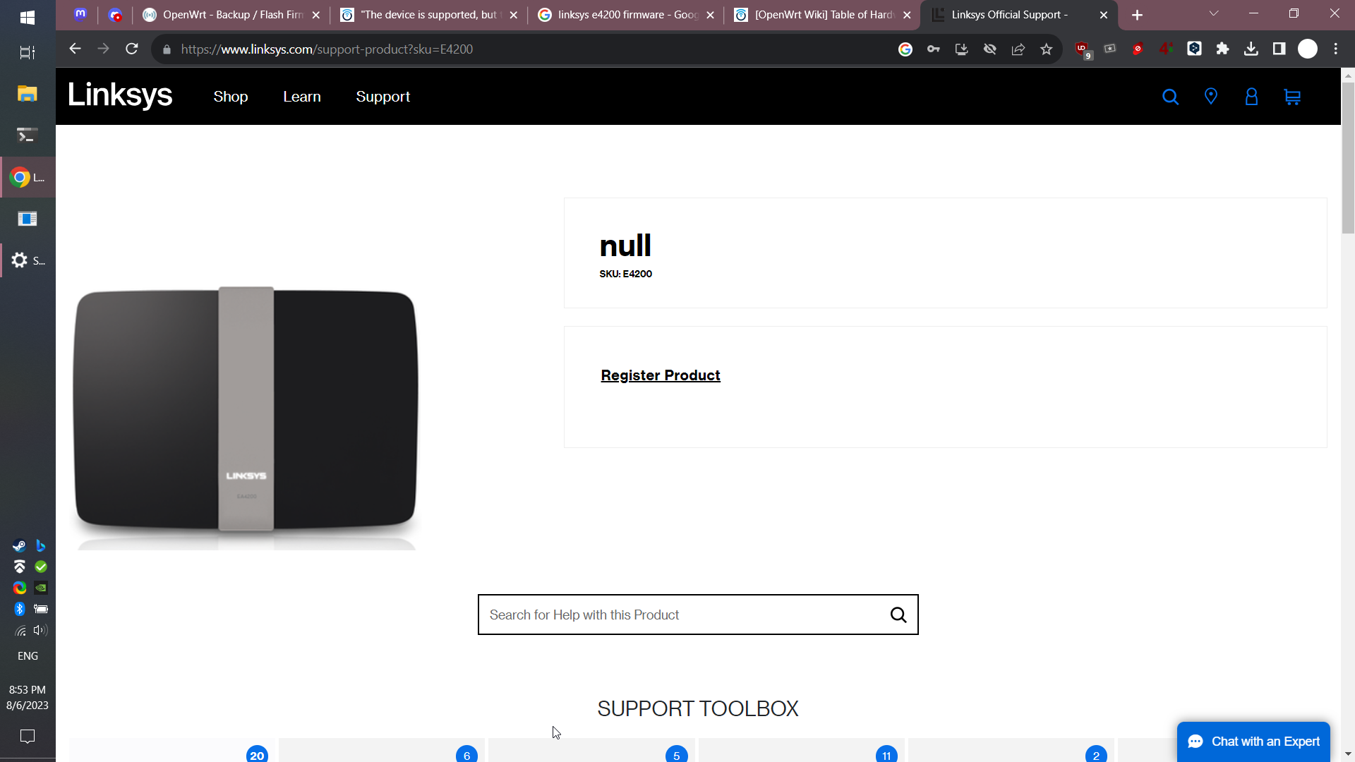The width and height of the screenshot is (1355, 762).
Task: Reload the current page
Action: pyautogui.click(x=132, y=49)
